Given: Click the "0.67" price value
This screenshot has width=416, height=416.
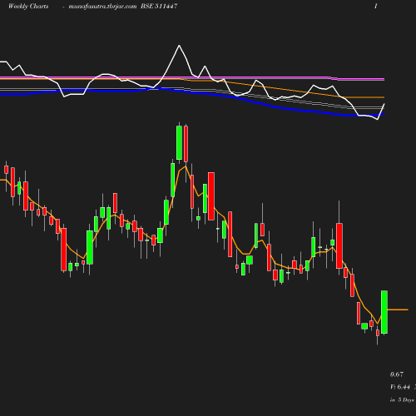Looking at the screenshot, I should [x=397, y=374].
